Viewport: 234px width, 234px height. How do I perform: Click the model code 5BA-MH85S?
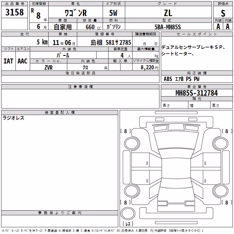click(x=168, y=27)
